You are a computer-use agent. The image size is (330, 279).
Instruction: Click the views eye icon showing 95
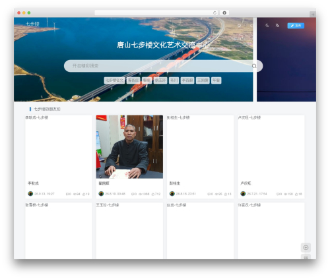pyautogui.click(x=216, y=194)
